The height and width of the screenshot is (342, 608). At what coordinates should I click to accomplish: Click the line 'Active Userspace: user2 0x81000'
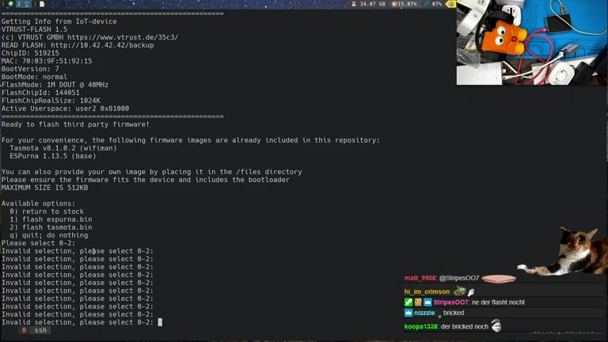(65, 108)
